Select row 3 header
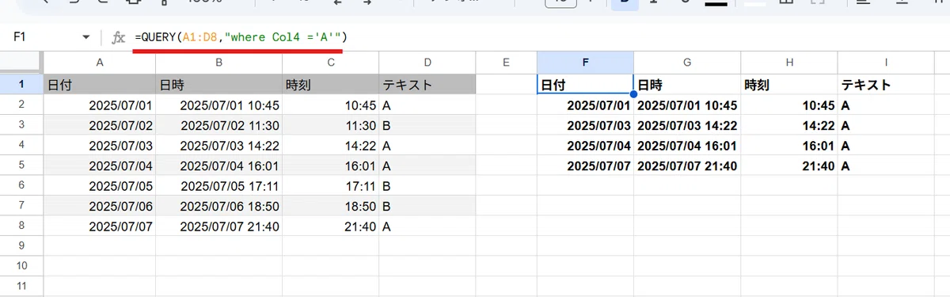Screen dimensions: 950x297 [21, 125]
